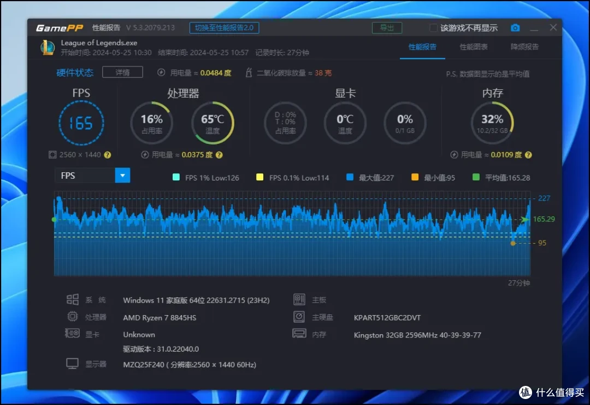
Task: Switch to the 降频报告 tab
Action: click(x=524, y=47)
